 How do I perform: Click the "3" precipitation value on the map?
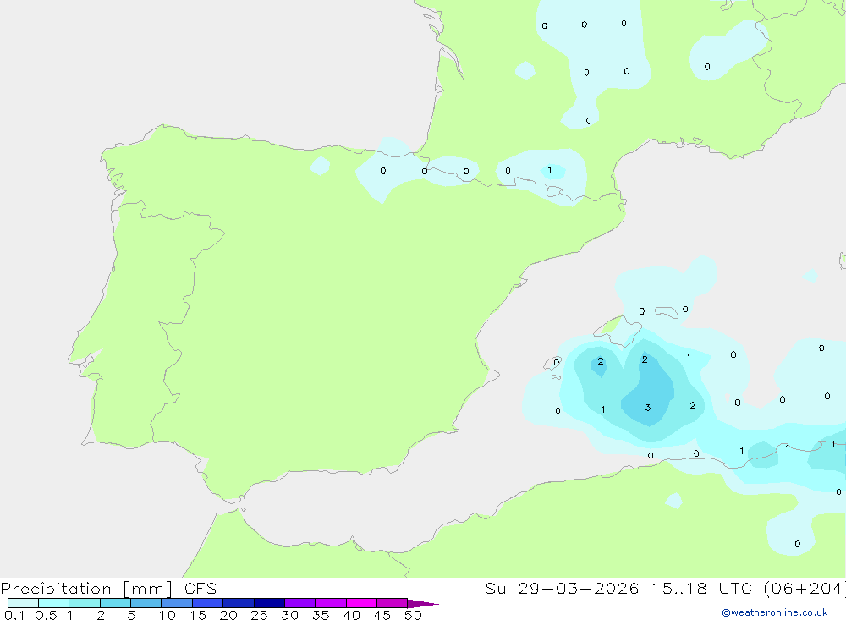[x=648, y=408]
